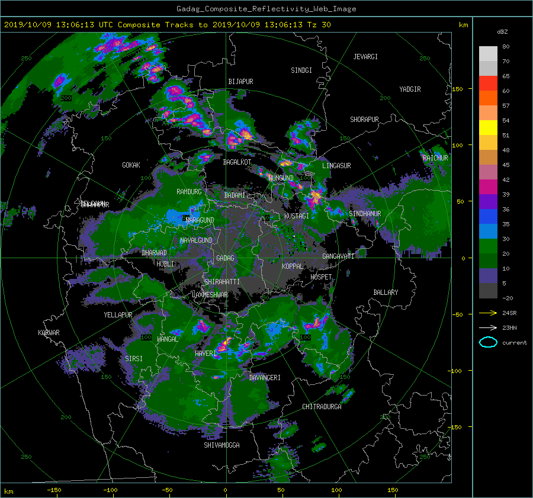Click the HAVERI city label
Image resolution: width=533 pixels, height=498 pixels.
[x=206, y=354]
